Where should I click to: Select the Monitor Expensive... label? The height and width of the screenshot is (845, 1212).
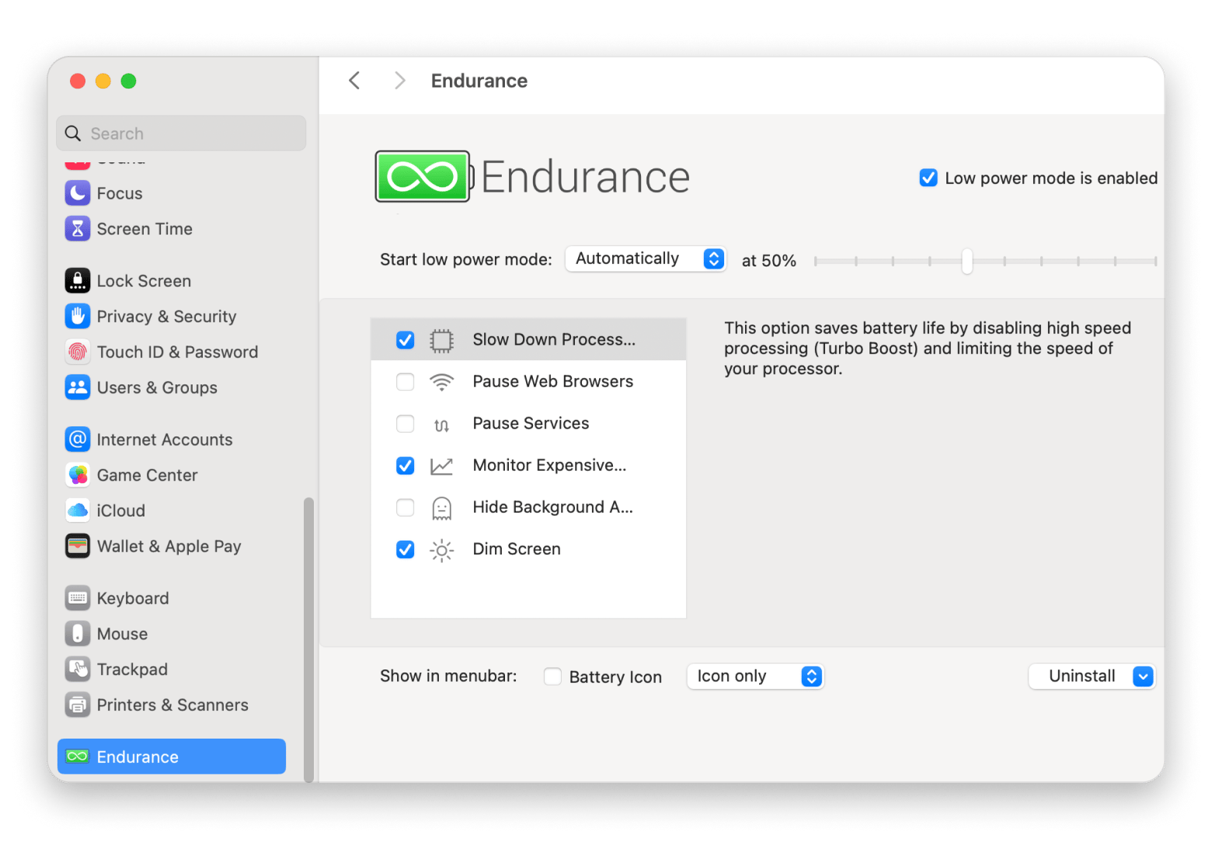pos(549,465)
